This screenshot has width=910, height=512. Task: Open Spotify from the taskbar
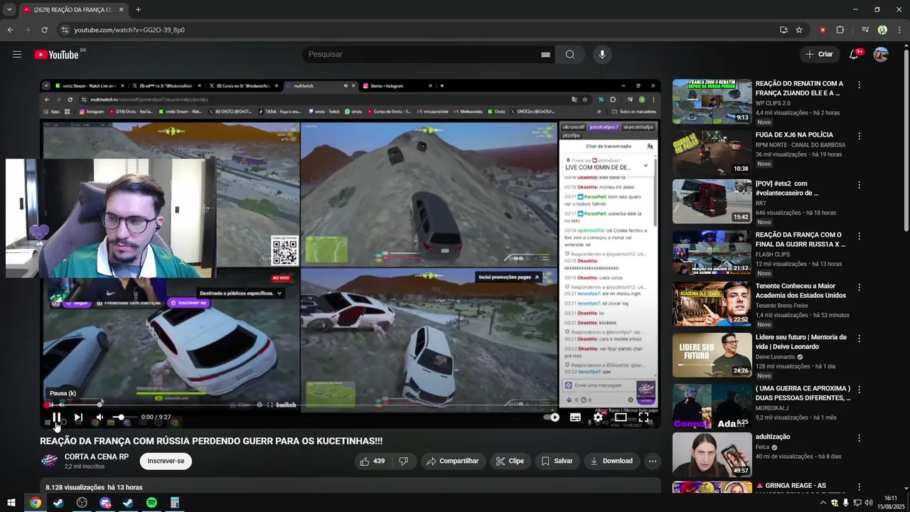click(151, 503)
